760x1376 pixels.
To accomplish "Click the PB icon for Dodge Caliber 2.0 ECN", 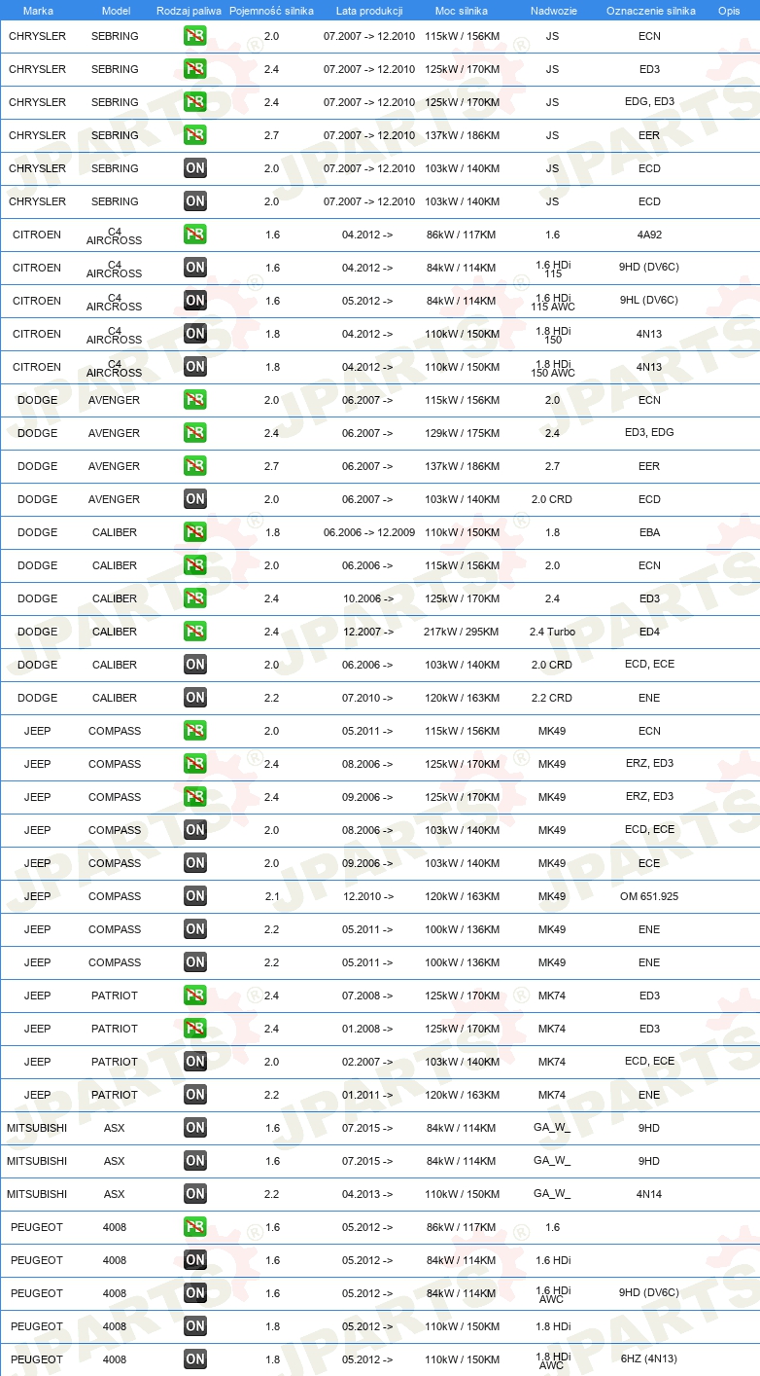I will click(195, 565).
